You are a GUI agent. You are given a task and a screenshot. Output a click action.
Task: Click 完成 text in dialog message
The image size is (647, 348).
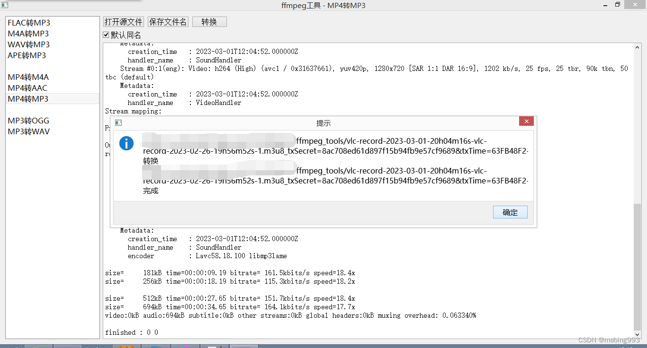pos(151,191)
